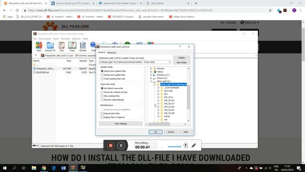Screen dimensions: 305x172
Task: Click the help question mark in dialog
Action: [180, 47]
